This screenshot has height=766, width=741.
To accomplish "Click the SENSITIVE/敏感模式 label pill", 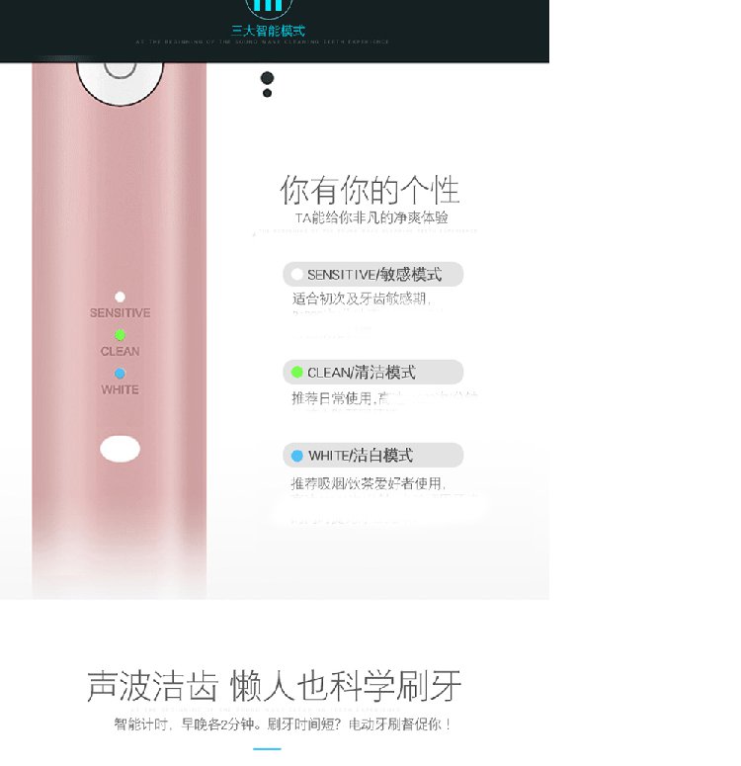I will click(x=373, y=274).
